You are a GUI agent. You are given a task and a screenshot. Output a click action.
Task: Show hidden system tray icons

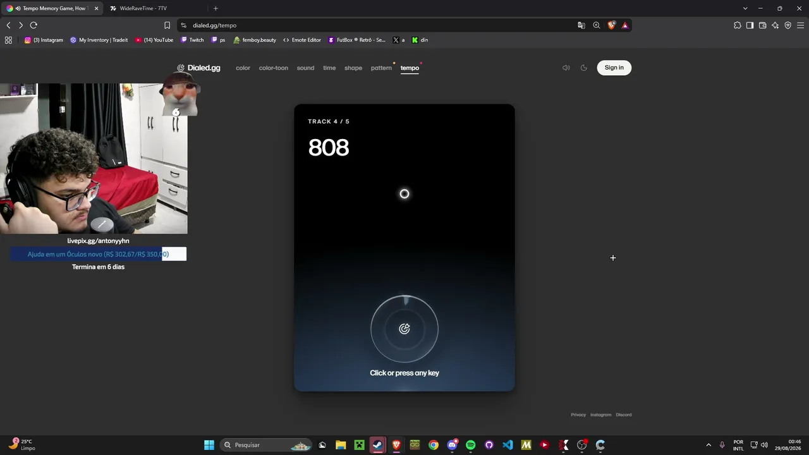(x=709, y=445)
